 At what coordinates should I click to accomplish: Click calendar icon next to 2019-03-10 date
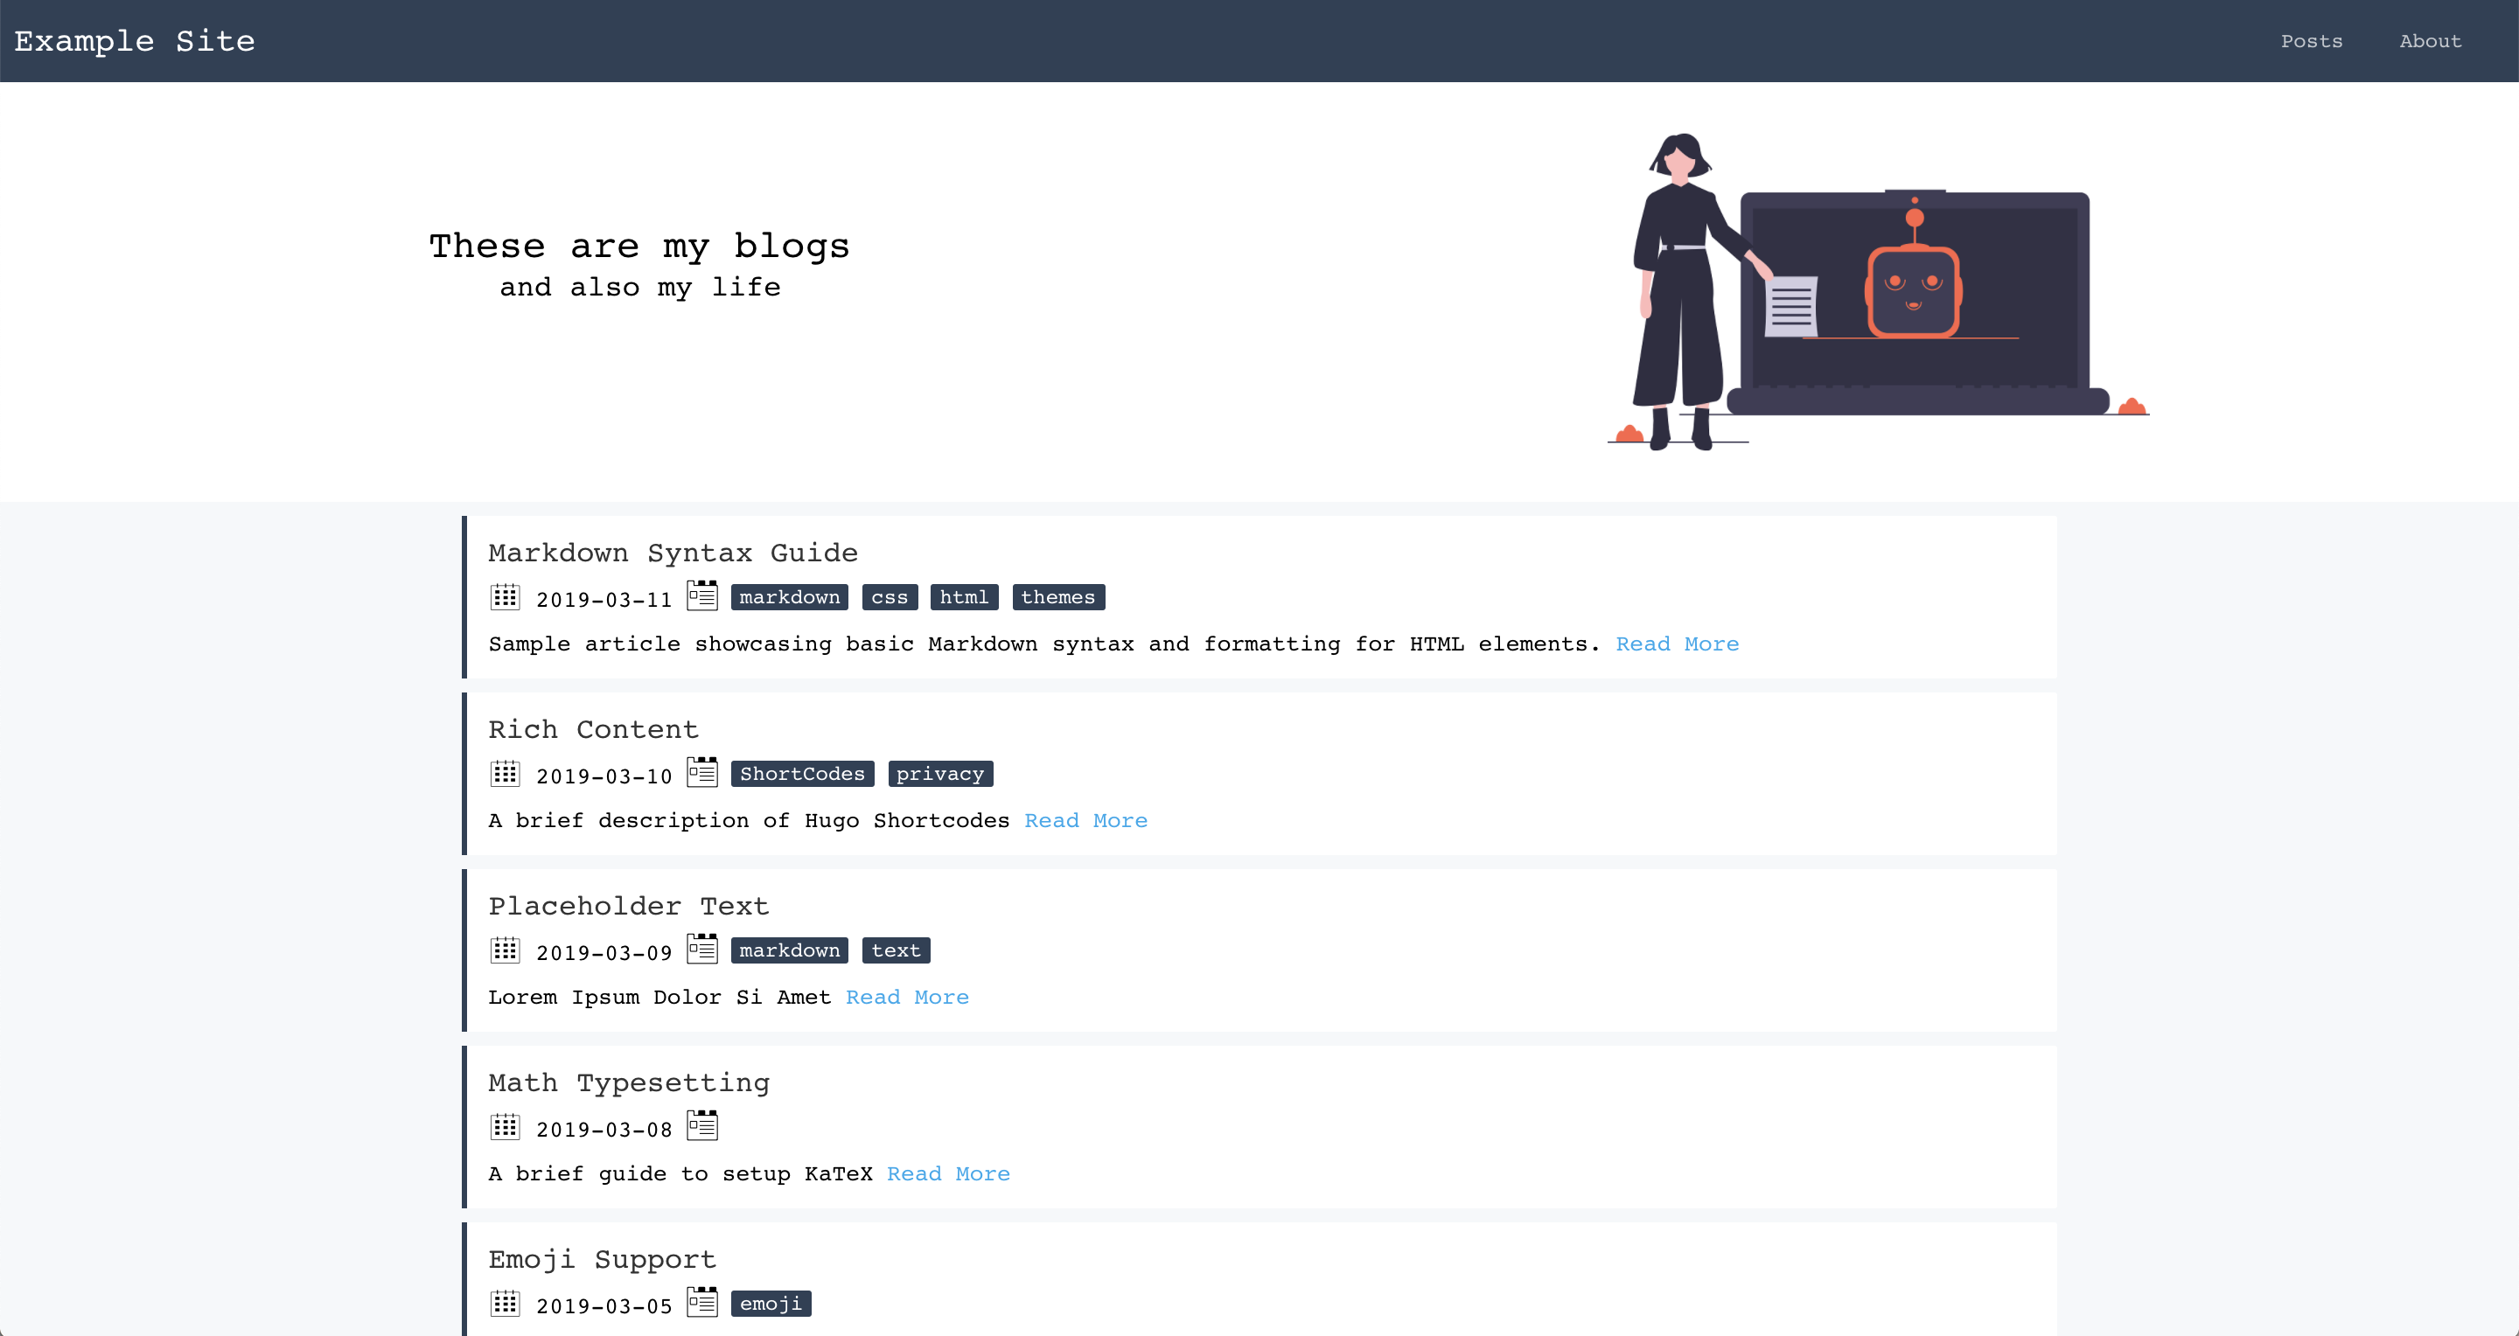(505, 774)
